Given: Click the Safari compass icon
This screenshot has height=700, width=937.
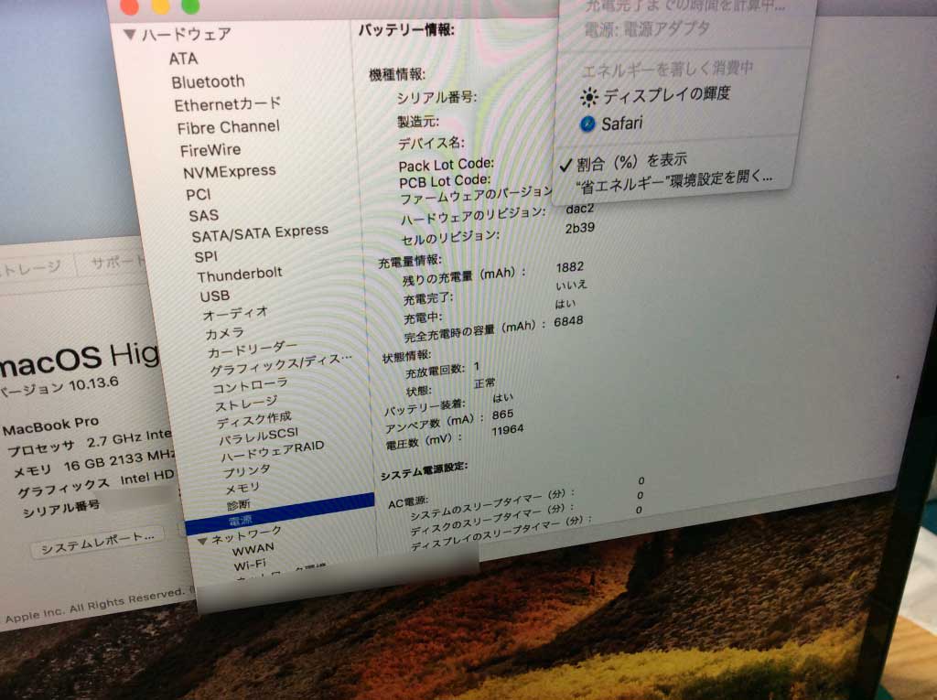Looking at the screenshot, I should pos(587,124).
